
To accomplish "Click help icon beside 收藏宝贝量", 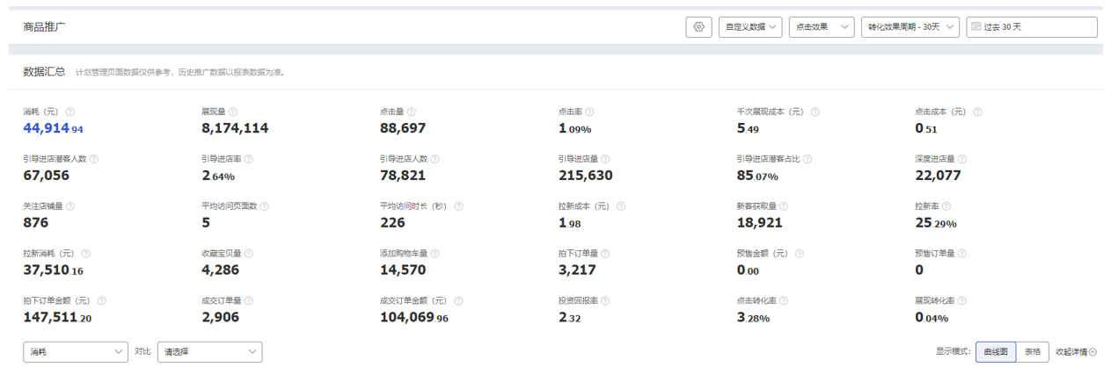I will [x=249, y=253].
